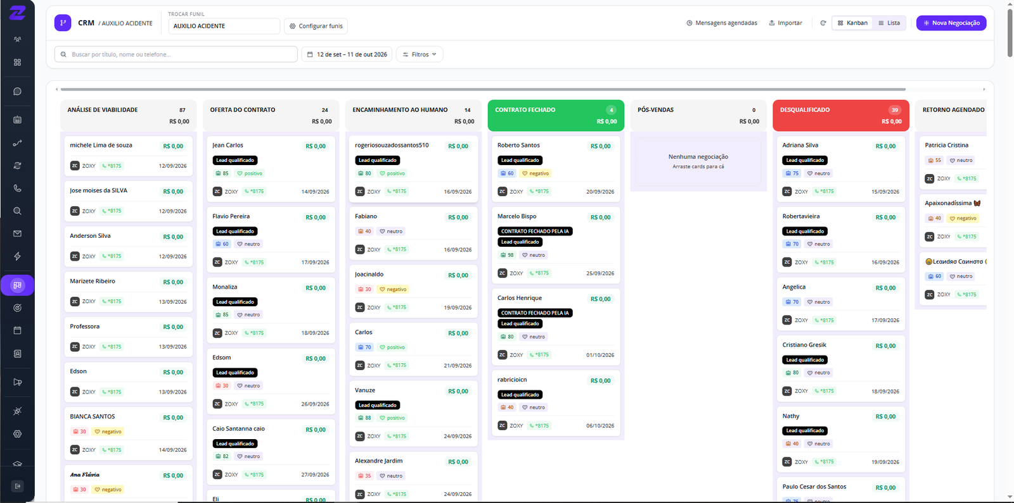Open the rogeriosouzadossantos510 card
This screenshot has width=1014, height=503.
tap(413, 168)
